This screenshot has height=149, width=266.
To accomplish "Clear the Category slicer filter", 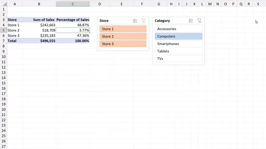I will coord(199,21).
